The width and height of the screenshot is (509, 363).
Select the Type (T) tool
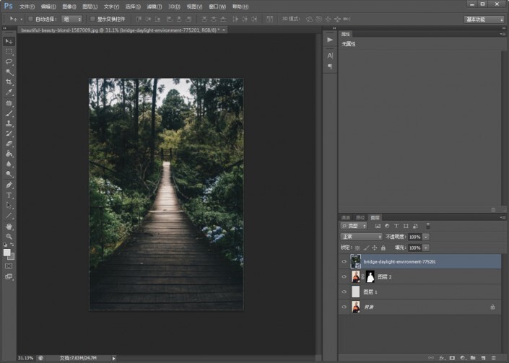(9, 195)
